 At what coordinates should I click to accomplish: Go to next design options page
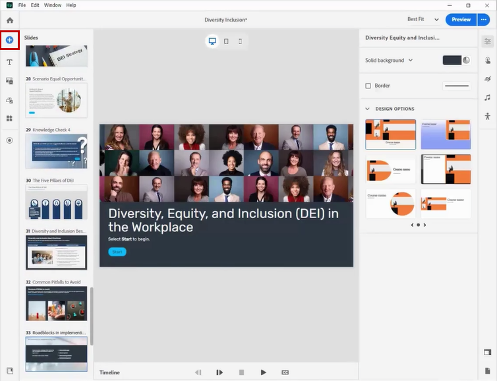point(424,225)
